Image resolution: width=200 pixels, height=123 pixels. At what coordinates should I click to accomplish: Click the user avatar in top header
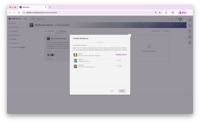point(180,19)
